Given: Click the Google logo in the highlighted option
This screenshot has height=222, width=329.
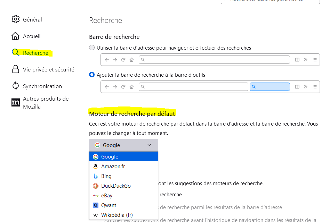Looking at the screenshot, I should [96, 156].
